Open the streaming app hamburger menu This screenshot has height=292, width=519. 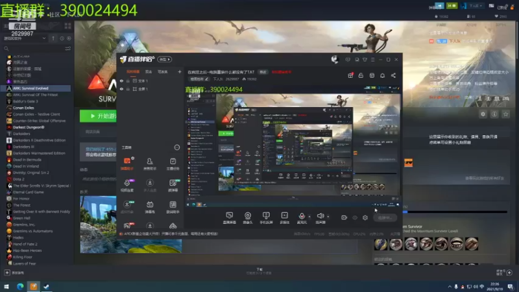click(372, 60)
